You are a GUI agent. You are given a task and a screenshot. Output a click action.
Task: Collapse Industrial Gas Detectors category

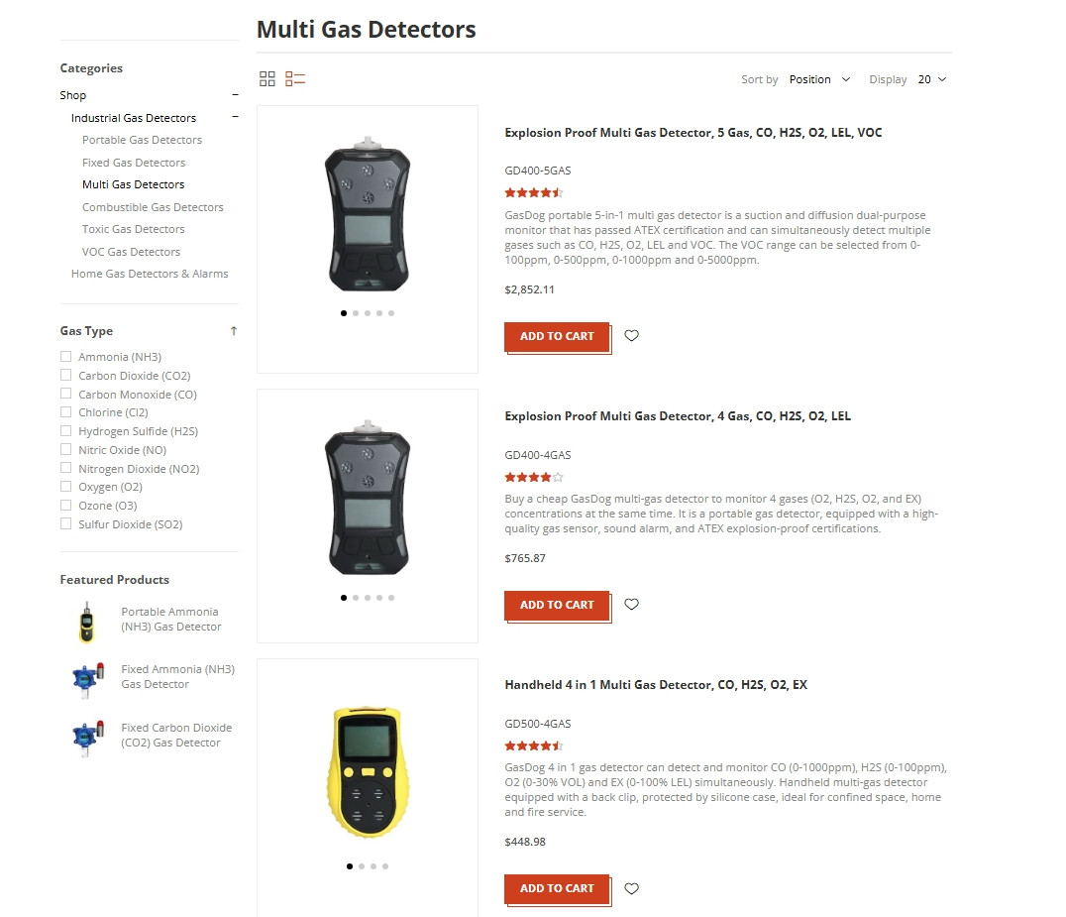click(235, 117)
